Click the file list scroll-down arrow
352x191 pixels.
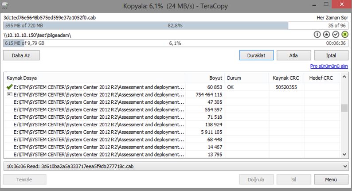coord(344,154)
